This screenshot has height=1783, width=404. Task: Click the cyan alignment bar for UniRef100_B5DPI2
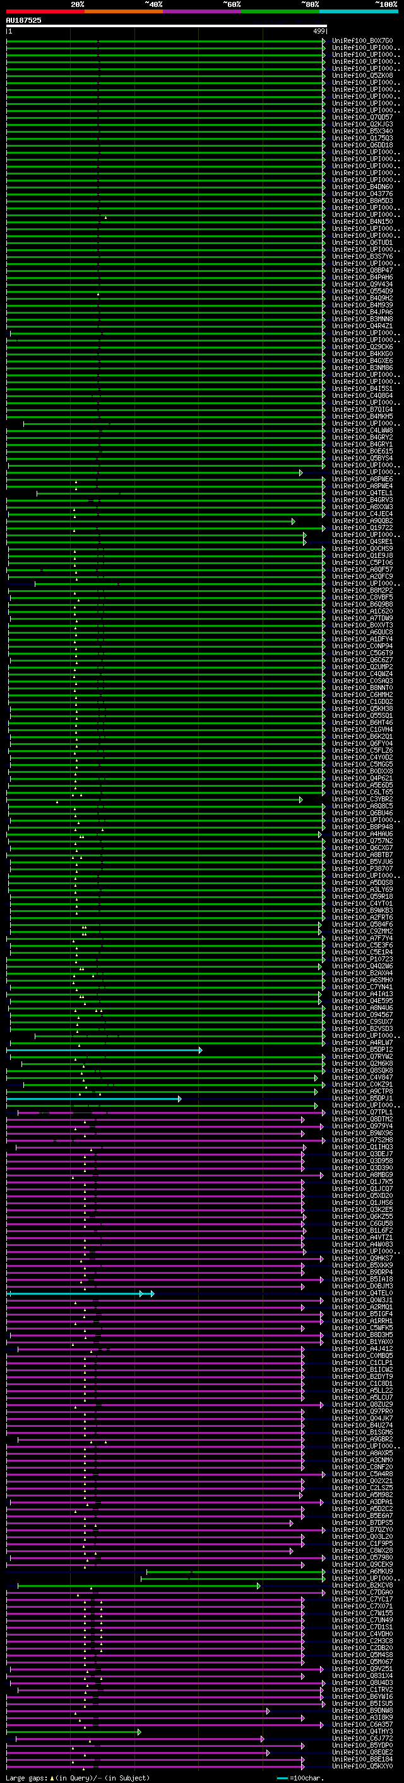[104, 1050]
